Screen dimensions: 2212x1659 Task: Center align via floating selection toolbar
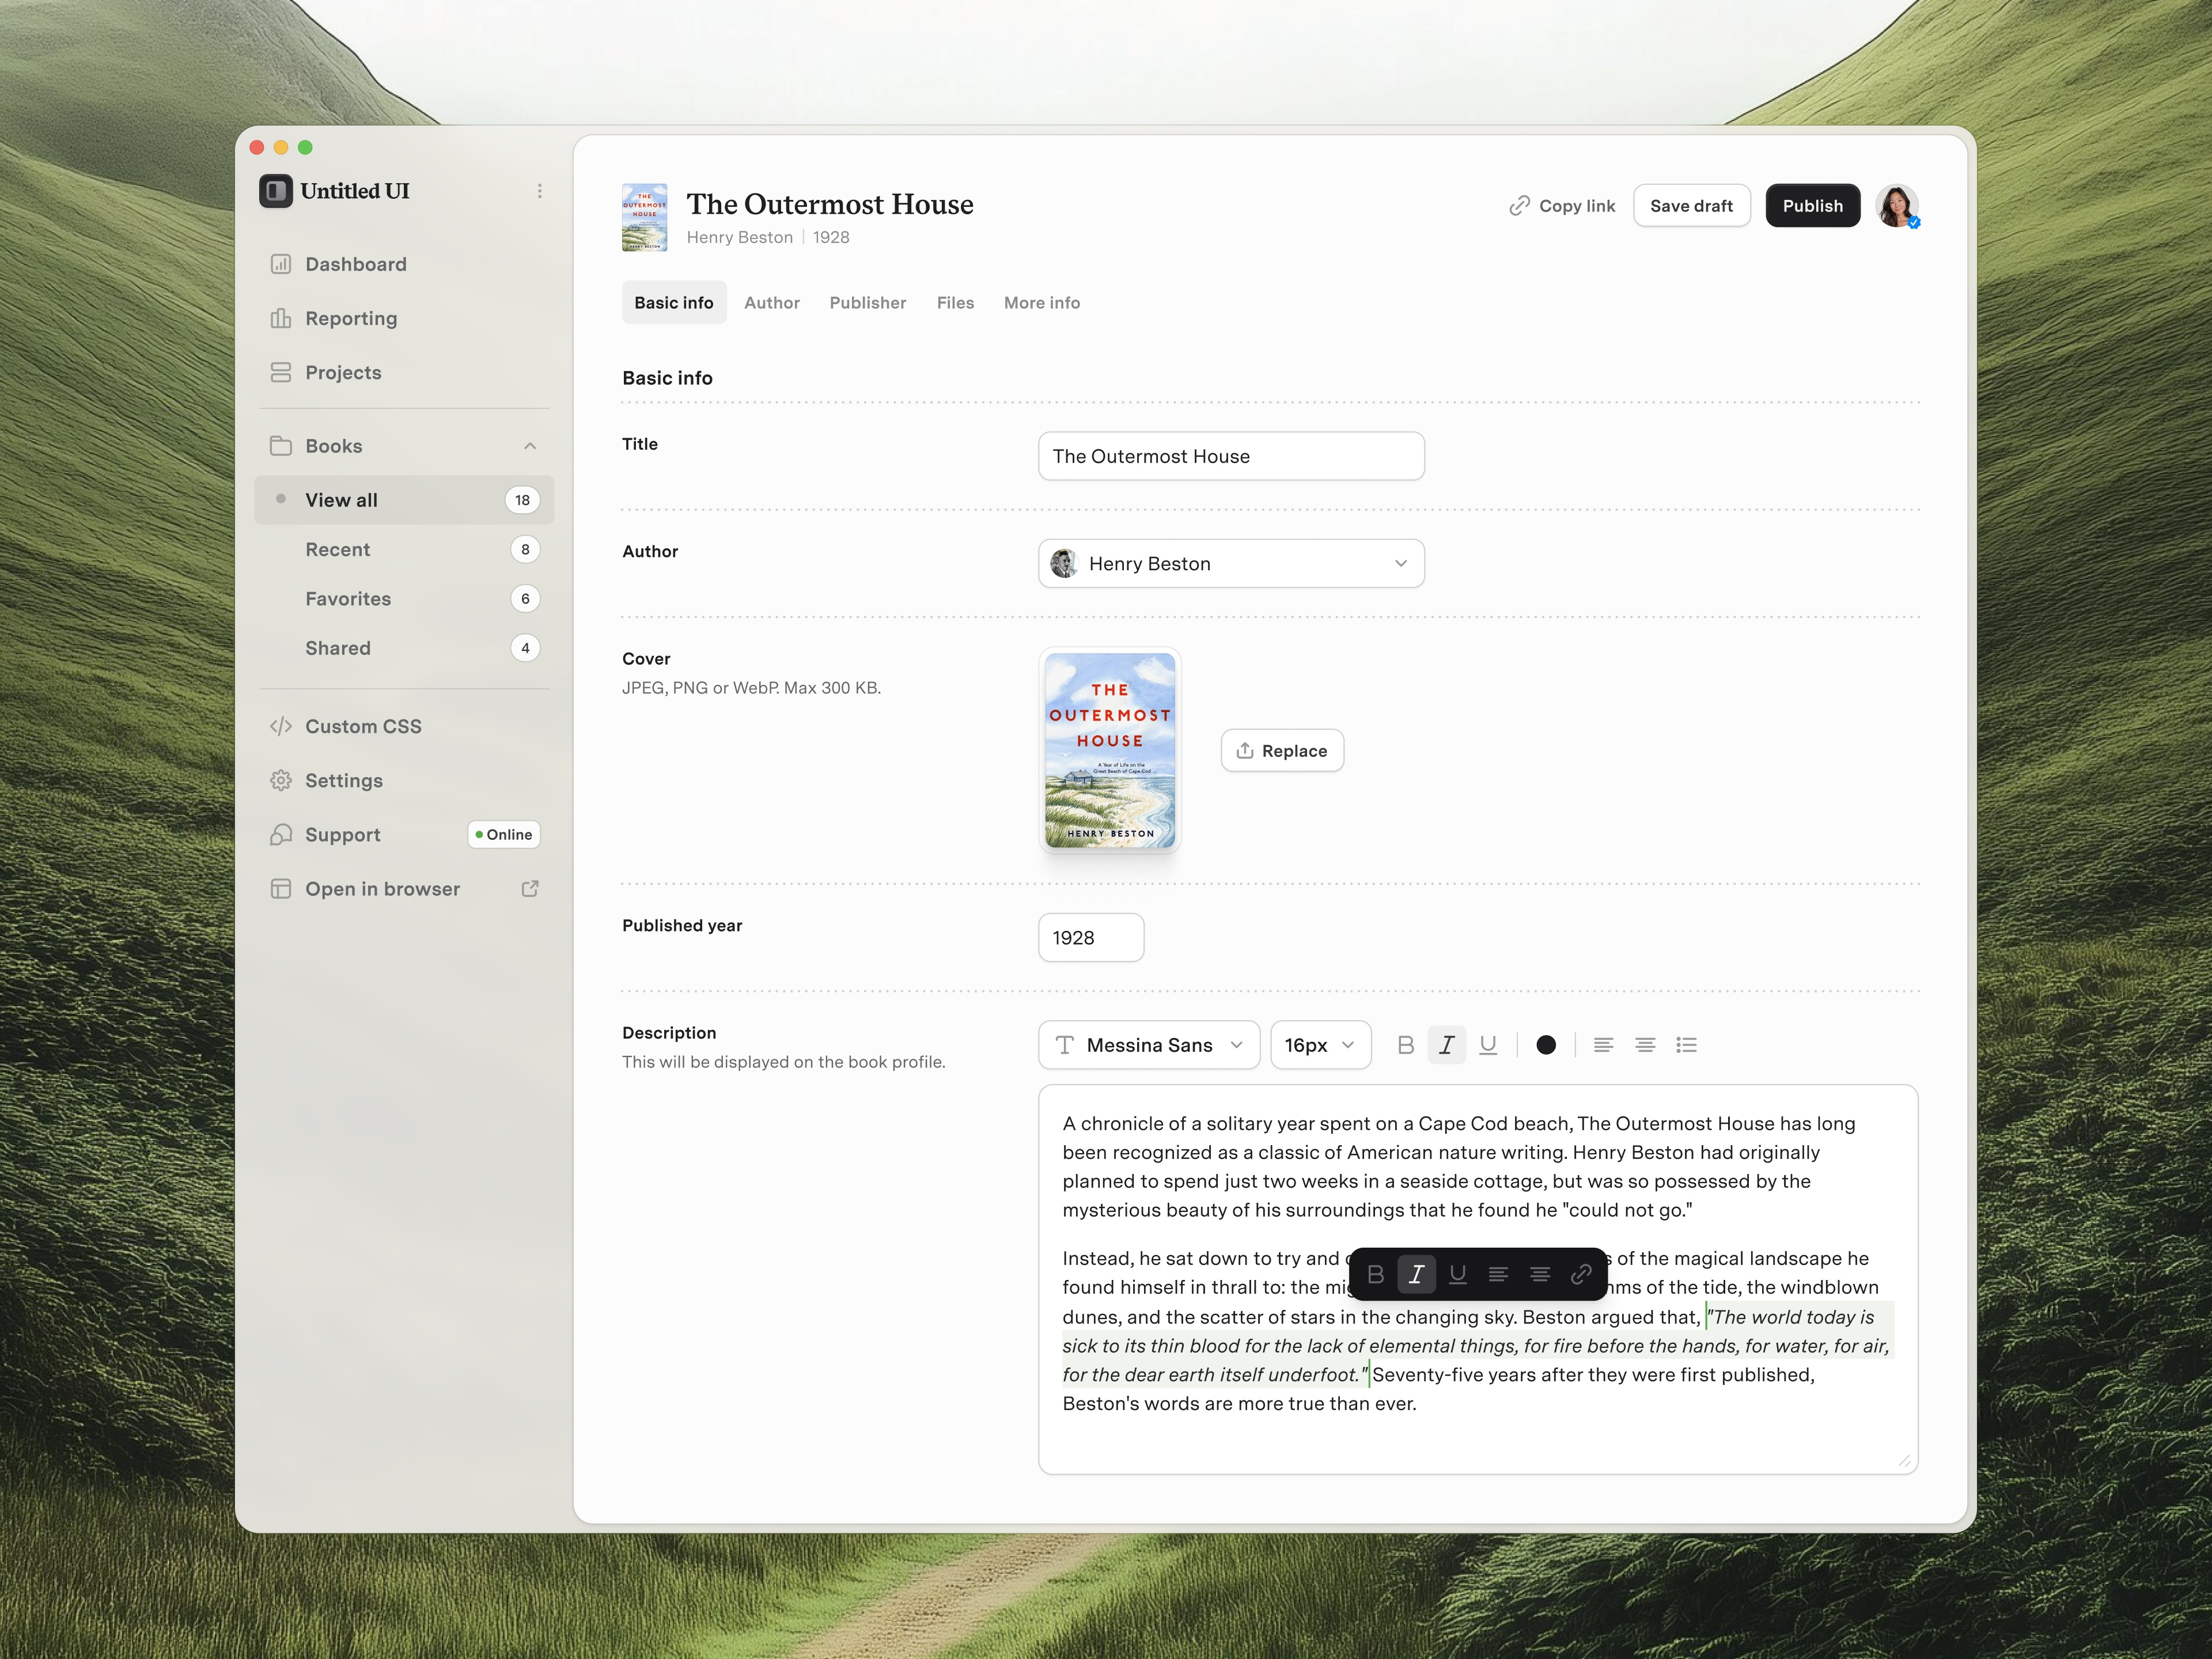click(1540, 1274)
